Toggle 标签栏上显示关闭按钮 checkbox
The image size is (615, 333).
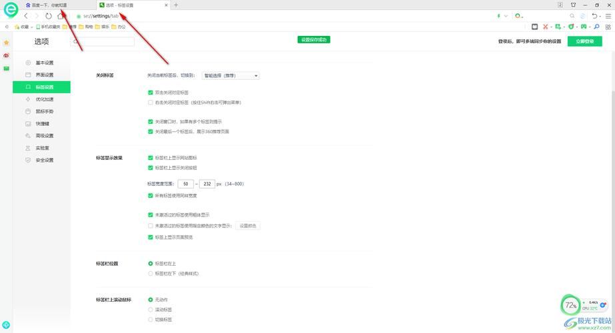150,168
